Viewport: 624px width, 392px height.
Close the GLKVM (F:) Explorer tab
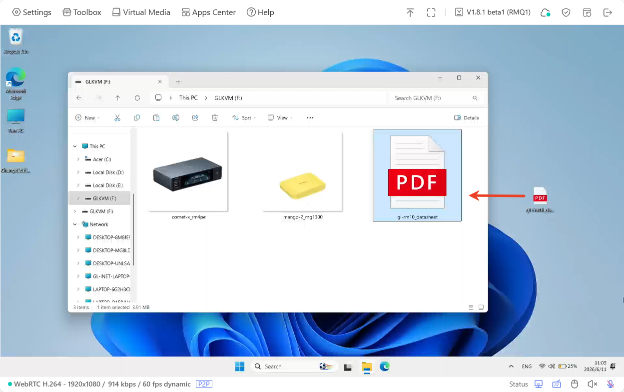pos(160,81)
